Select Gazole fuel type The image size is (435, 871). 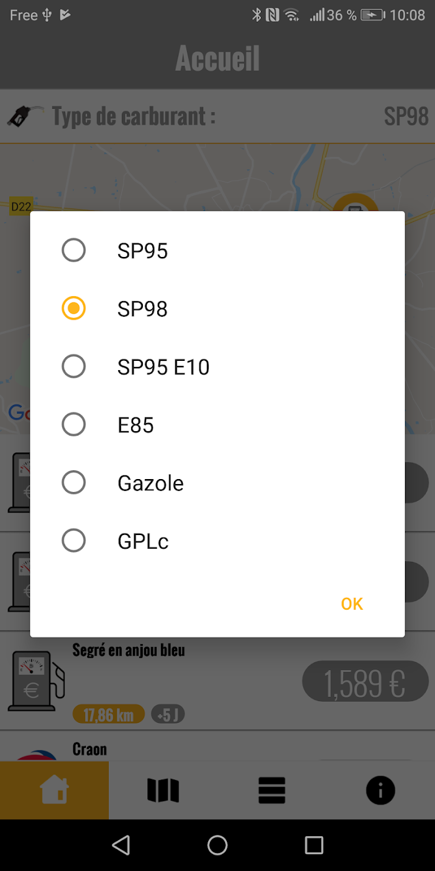(73, 483)
